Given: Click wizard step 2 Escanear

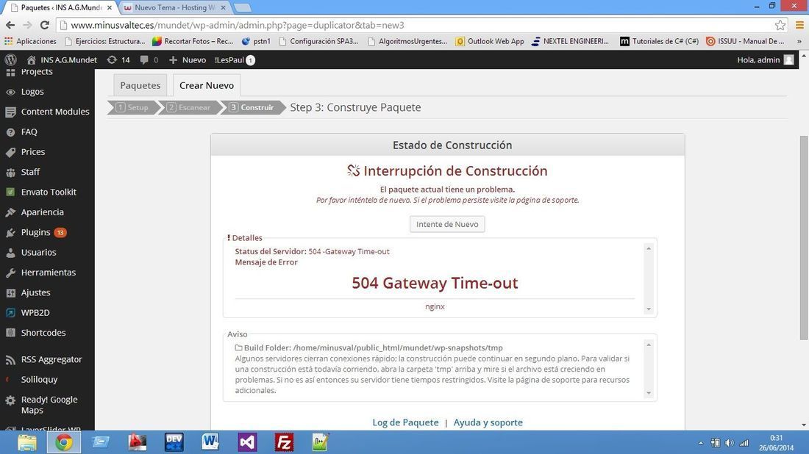Looking at the screenshot, I should click(189, 107).
